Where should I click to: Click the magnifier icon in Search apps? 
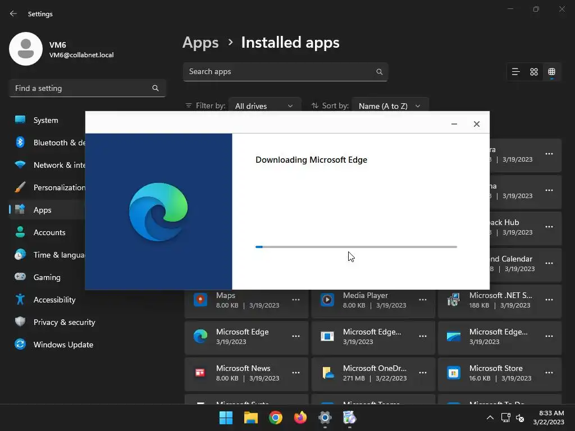pyautogui.click(x=379, y=72)
